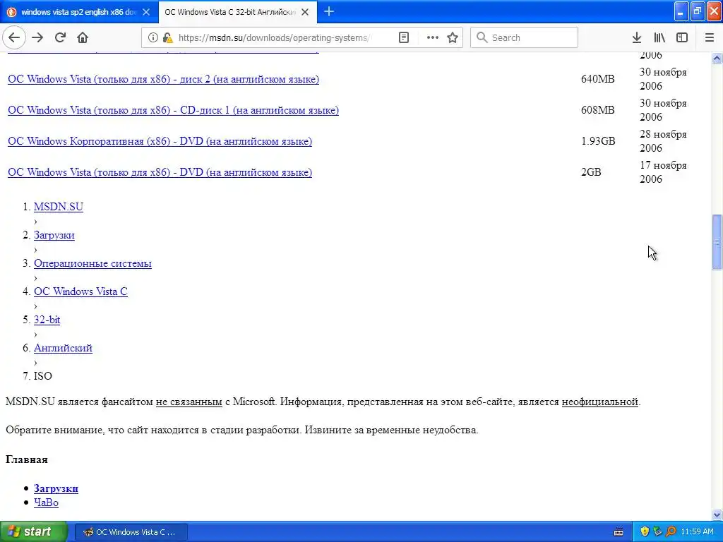
Task: Close the 'windows vista sp2 english' tab
Action: tap(146, 12)
